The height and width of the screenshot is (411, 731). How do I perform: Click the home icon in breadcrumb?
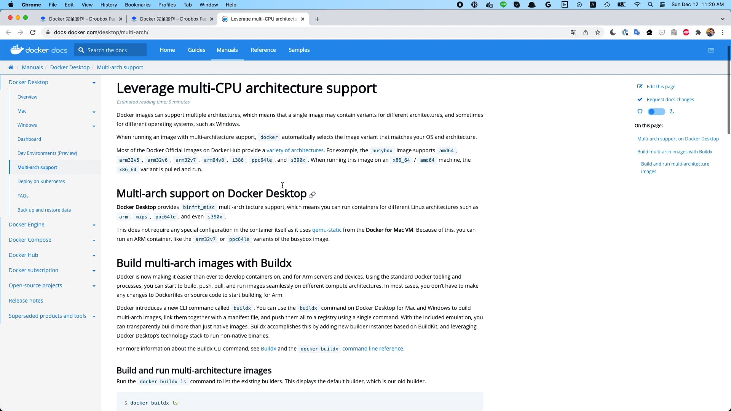[11, 67]
